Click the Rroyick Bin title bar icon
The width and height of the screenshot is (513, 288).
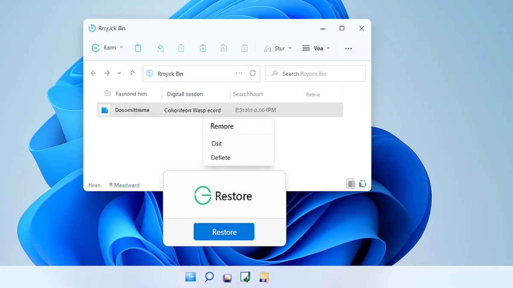(92, 28)
